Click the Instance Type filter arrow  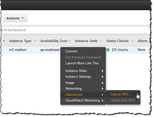[x=35, y=41]
